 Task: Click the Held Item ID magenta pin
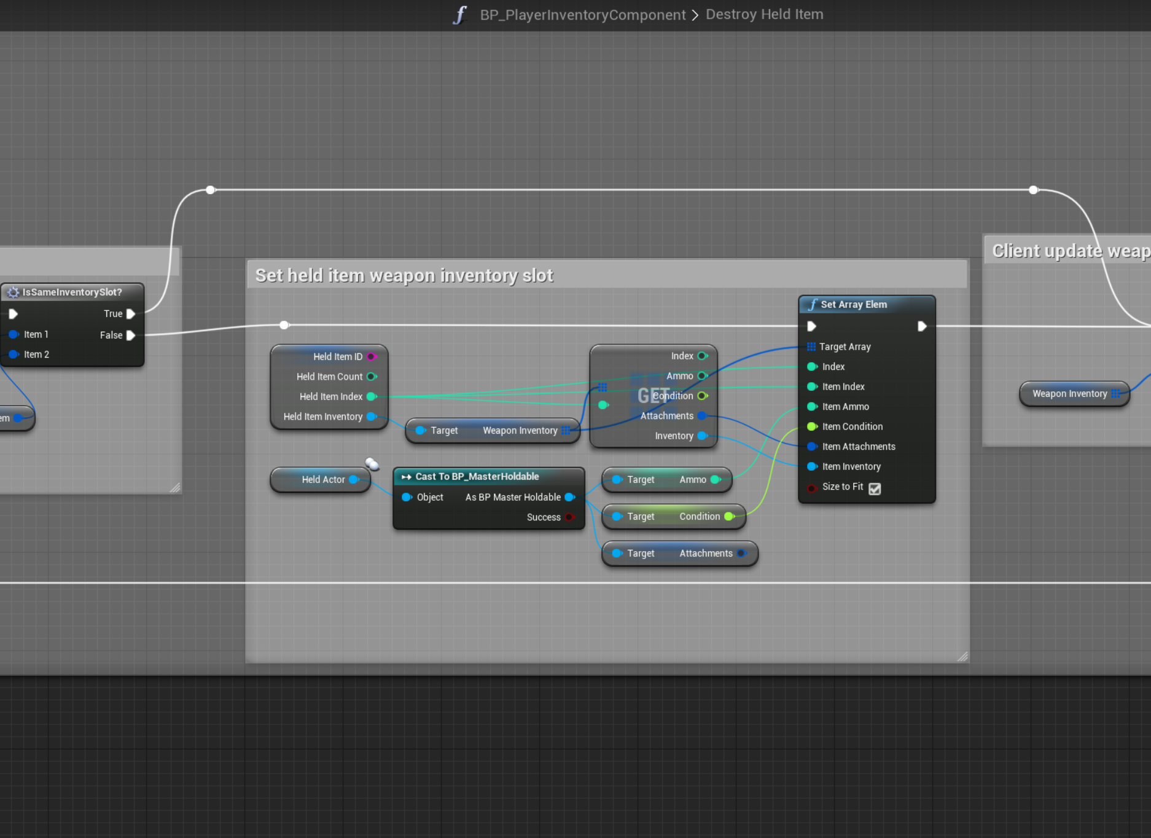(x=371, y=356)
